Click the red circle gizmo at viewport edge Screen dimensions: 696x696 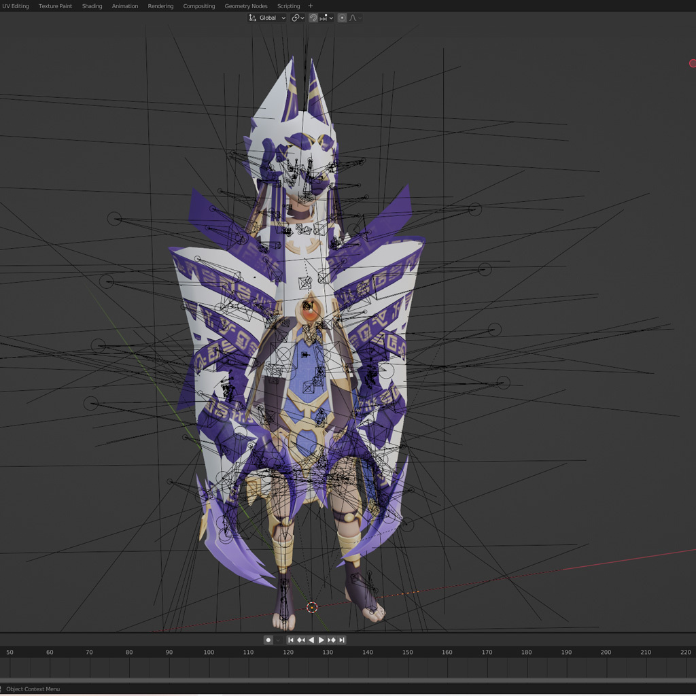point(693,63)
